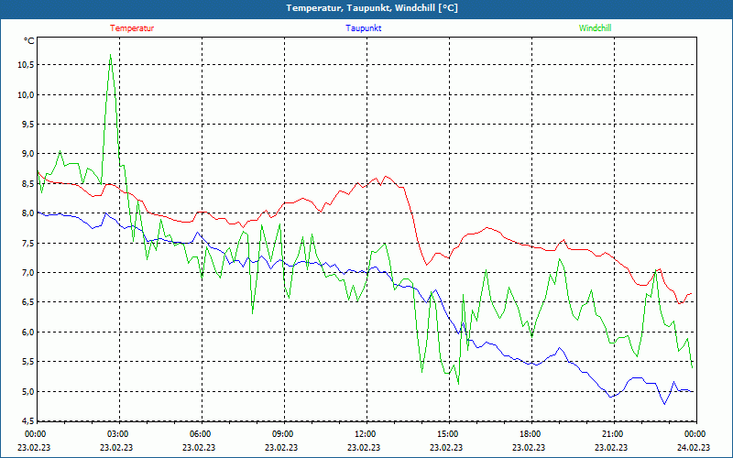Click the 09:00 time axis label
Image resolution: width=733 pixels, height=458 pixels.
(283, 434)
